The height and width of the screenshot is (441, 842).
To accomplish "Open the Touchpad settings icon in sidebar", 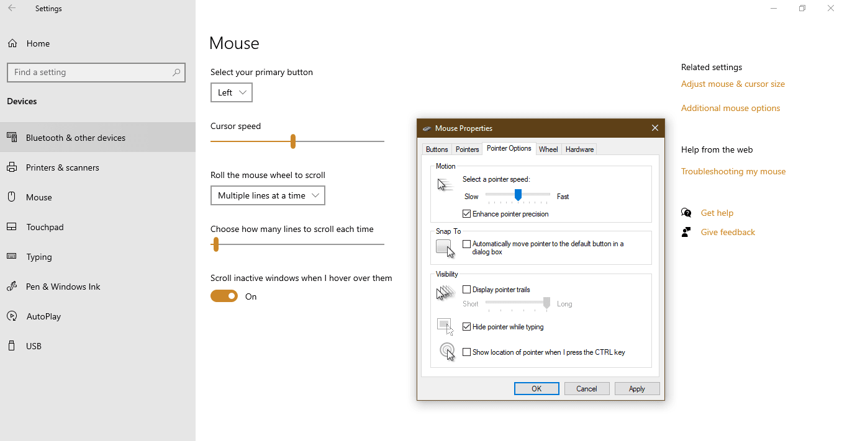I will point(12,227).
